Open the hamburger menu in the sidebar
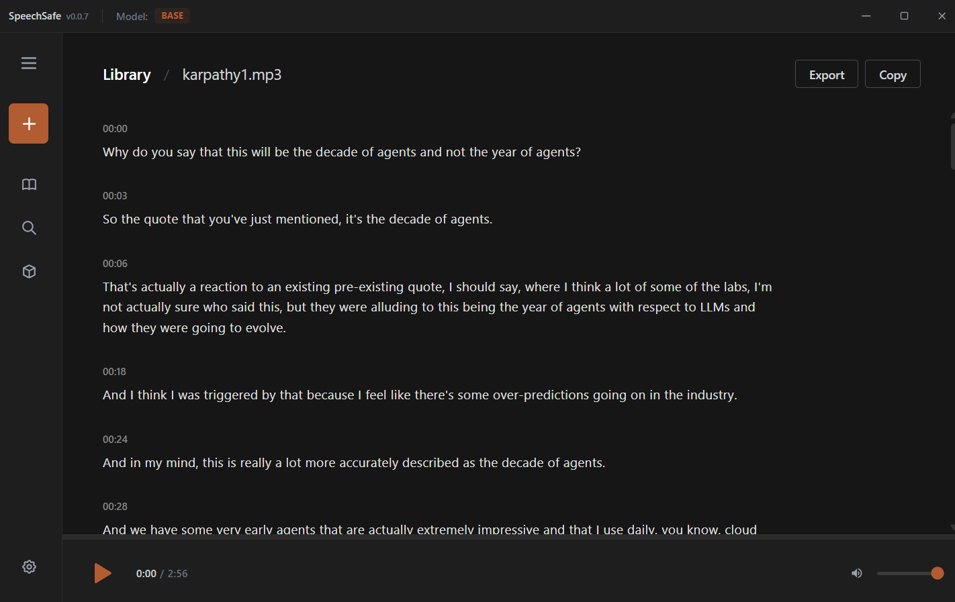The image size is (955, 602). click(x=29, y=63)
